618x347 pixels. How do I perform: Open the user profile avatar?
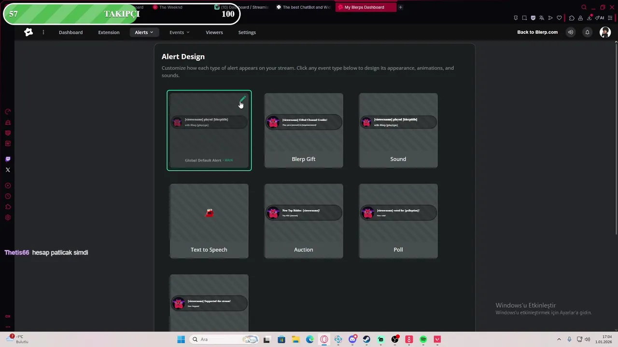605,32
